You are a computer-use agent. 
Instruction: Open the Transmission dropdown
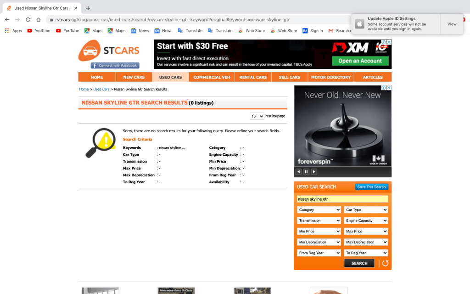pos(319,220)
